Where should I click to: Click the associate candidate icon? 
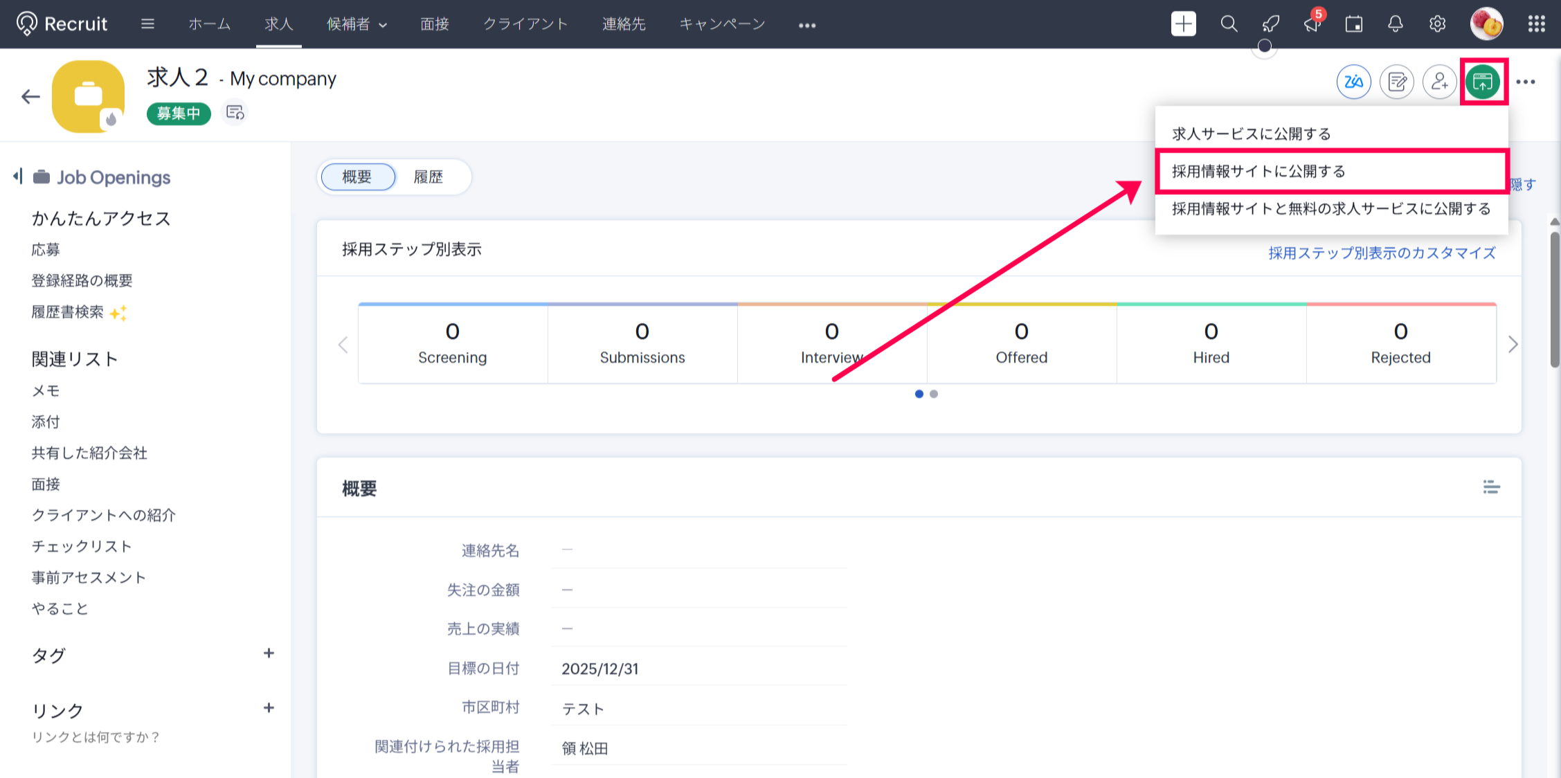[x=1440, y=82]
